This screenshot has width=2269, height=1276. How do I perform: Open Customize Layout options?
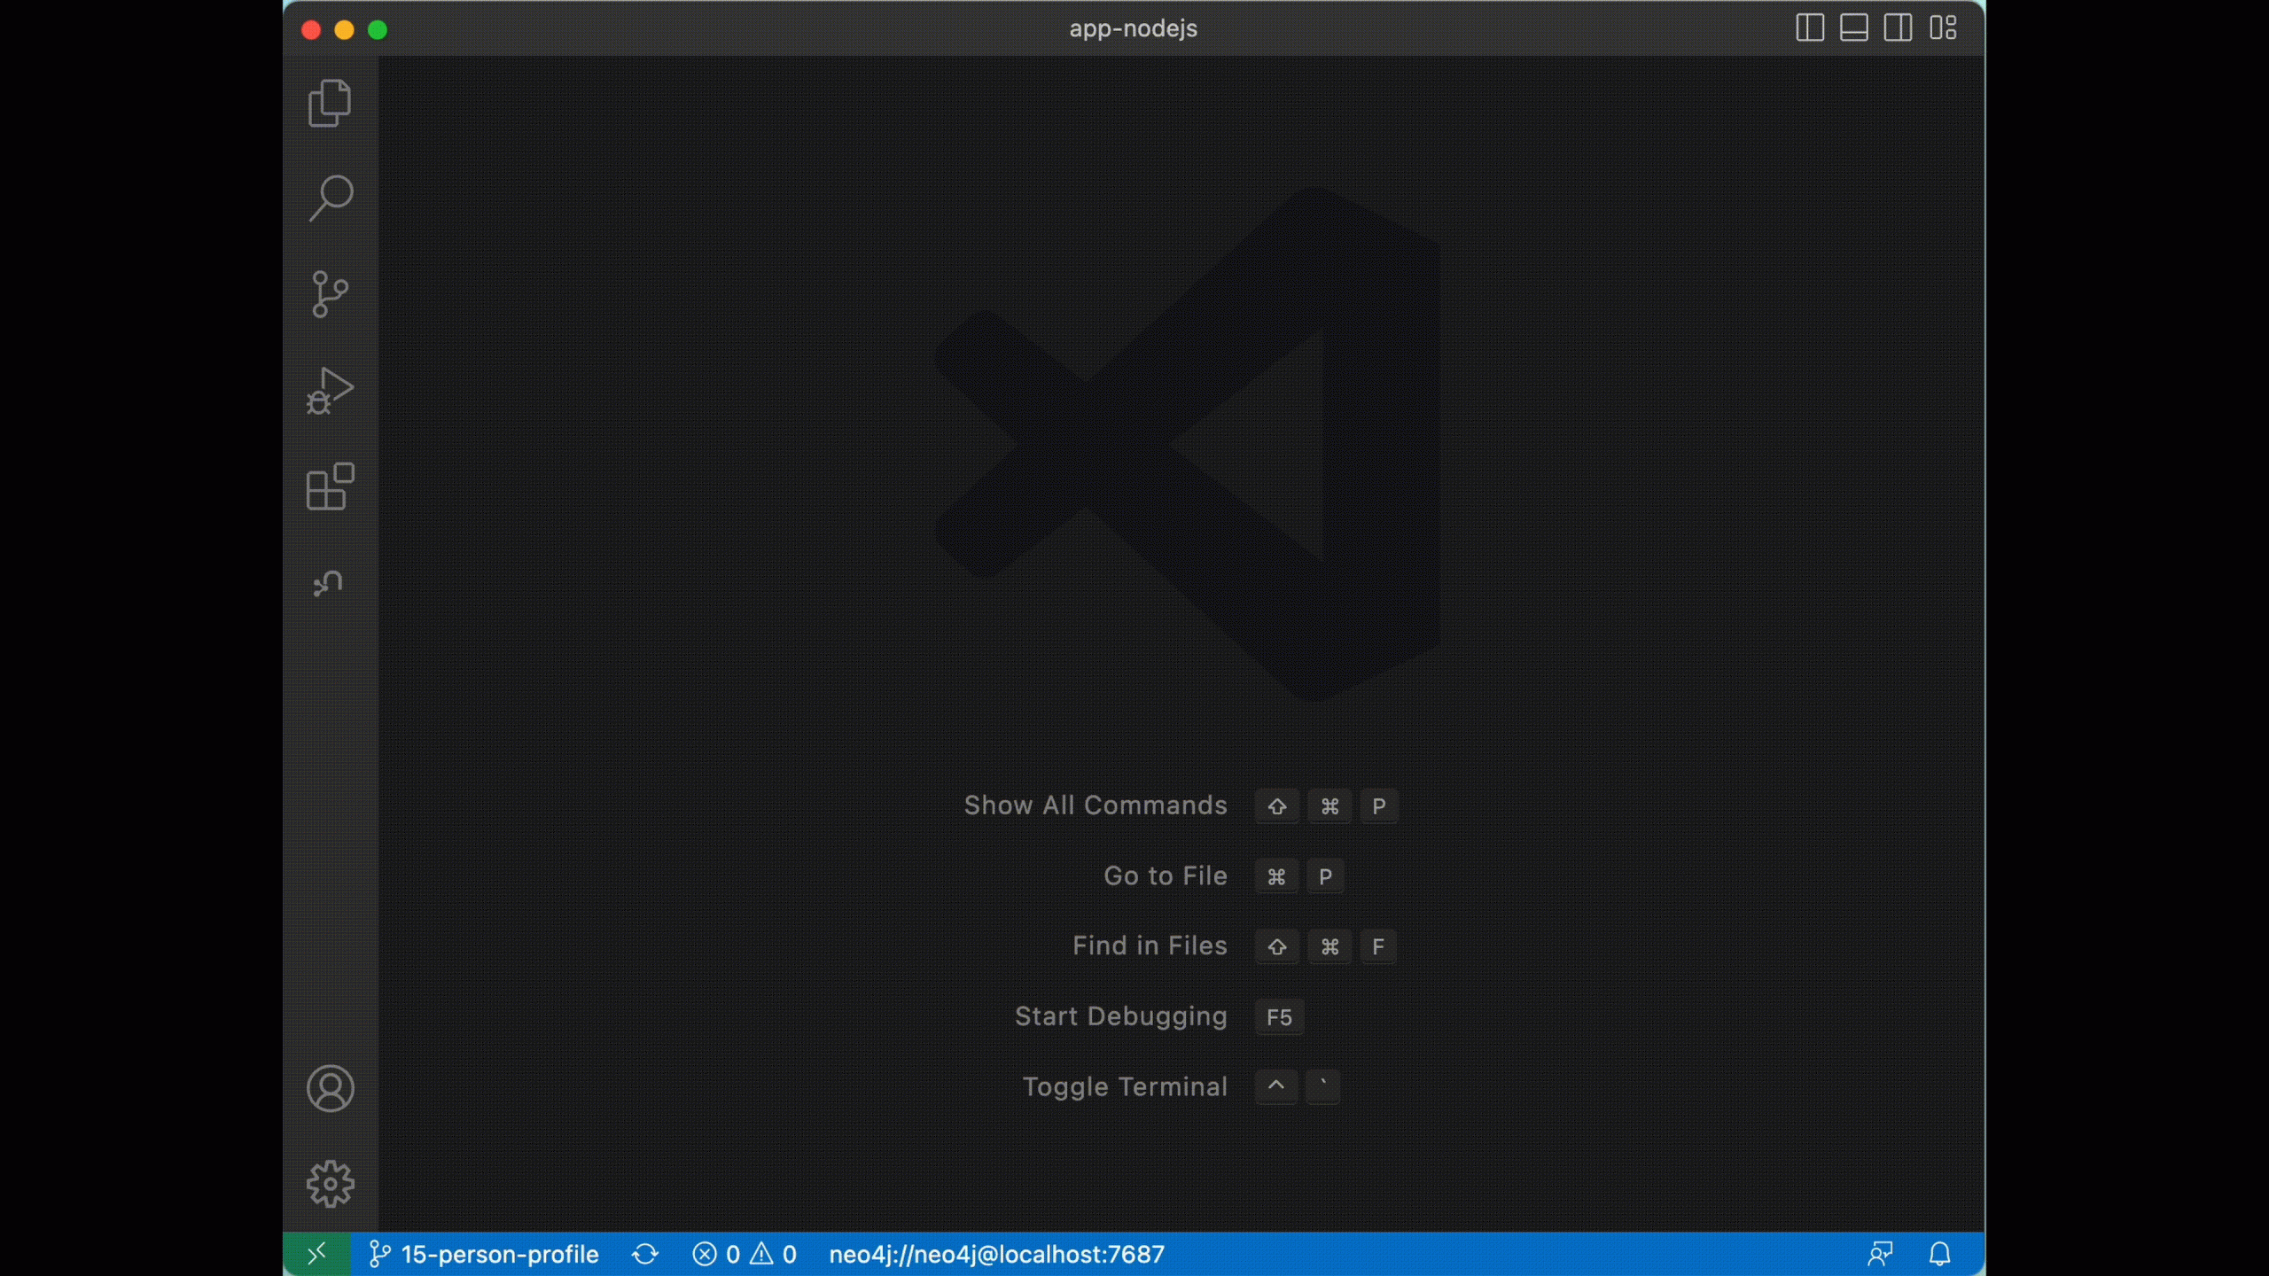click(1943, 28)
